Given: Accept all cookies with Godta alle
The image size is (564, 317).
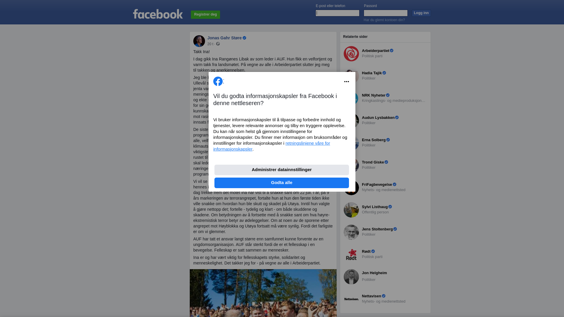Looking at the screenshot, I should 282,183.
